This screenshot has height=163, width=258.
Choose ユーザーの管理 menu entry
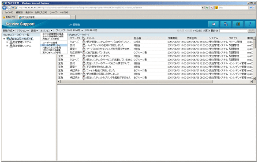coord(50,43)
